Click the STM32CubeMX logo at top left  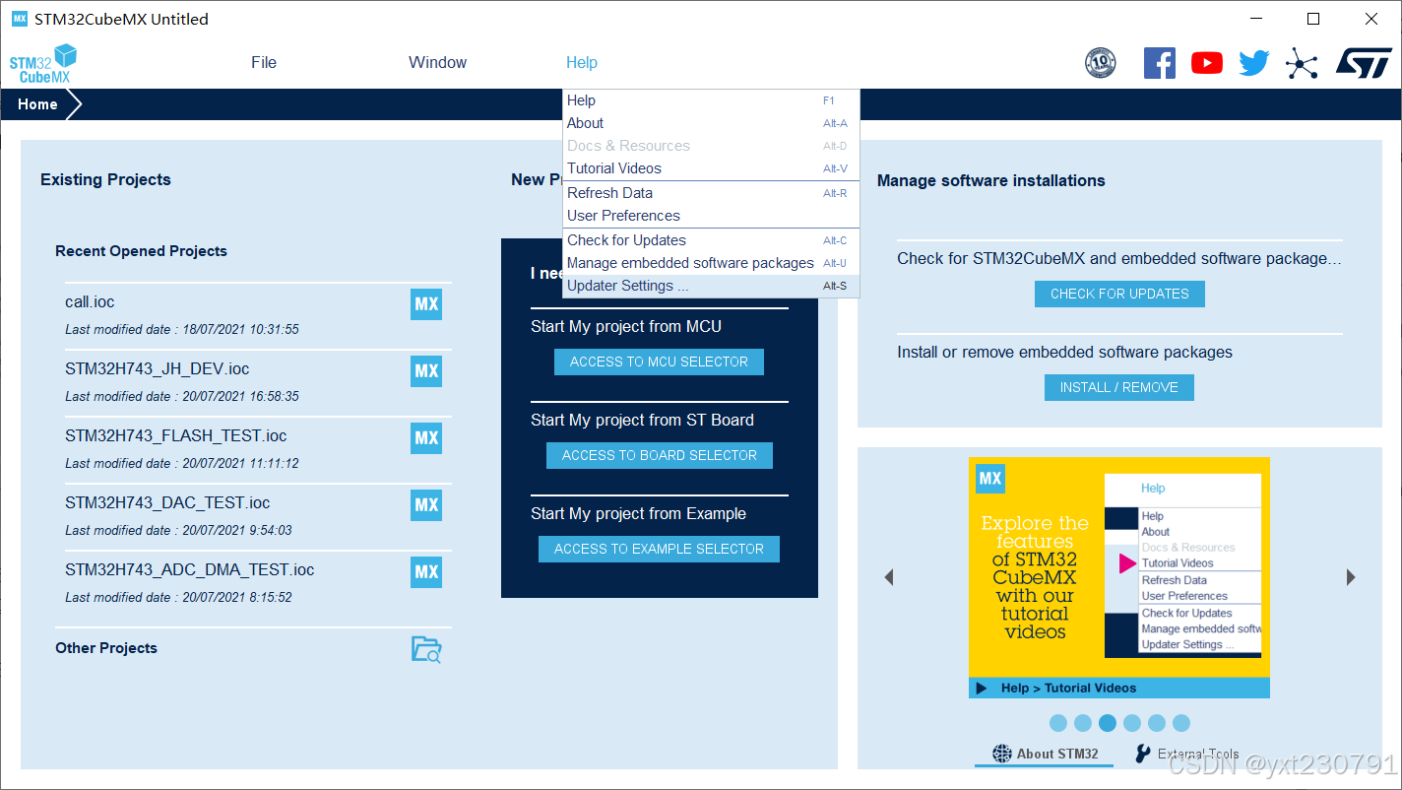(43, 64)
